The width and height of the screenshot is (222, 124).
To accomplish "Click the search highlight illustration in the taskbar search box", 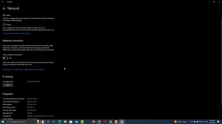I will [x=41, y=122].
